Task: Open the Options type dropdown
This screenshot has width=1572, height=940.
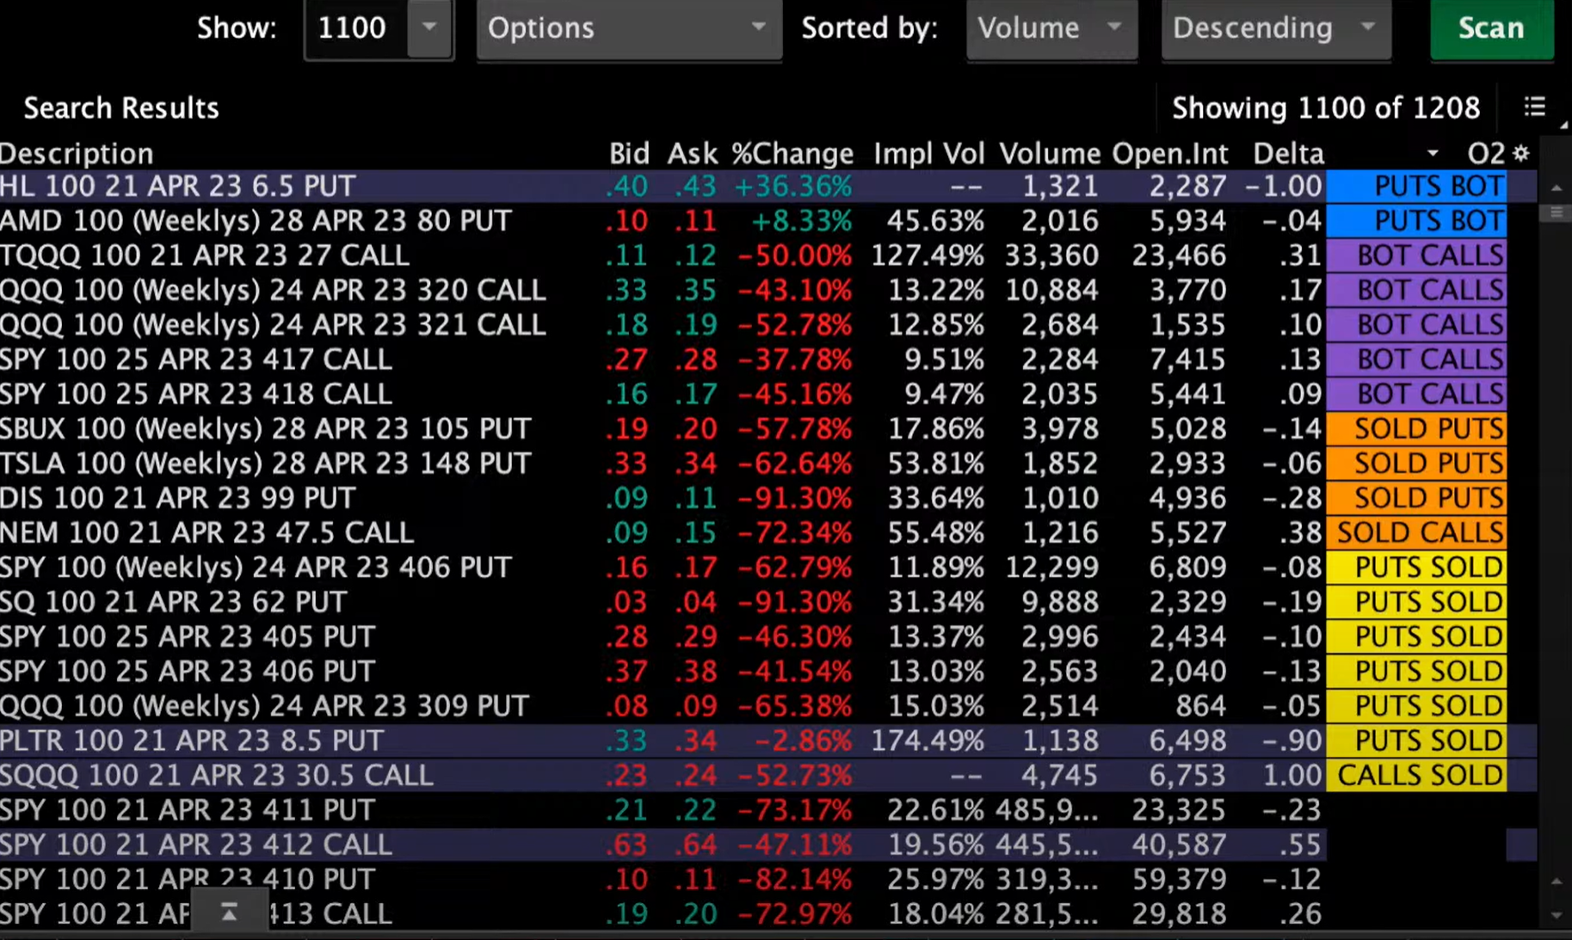Action: tap(629, 28)
